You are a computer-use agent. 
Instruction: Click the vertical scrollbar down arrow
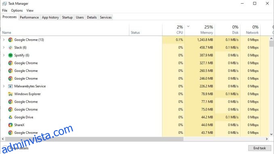[x=271, y=135]
